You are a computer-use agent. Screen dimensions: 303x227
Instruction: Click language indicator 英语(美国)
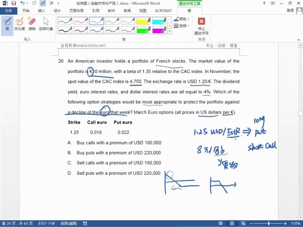pyautogui.click(x=69, y=224)
